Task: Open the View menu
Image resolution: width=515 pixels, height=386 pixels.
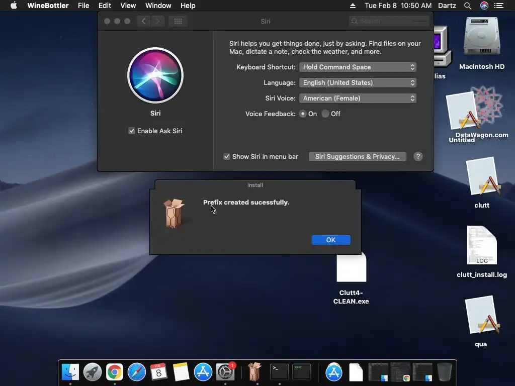Action: (x=128, y=6)
